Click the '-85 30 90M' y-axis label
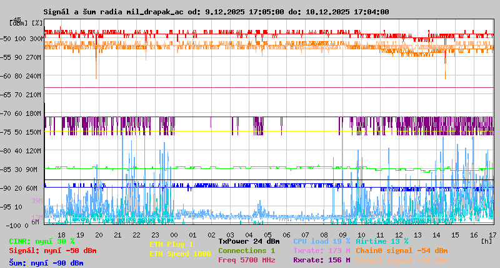Viewport: 500px width, 268px height. (x=19, y=170)
